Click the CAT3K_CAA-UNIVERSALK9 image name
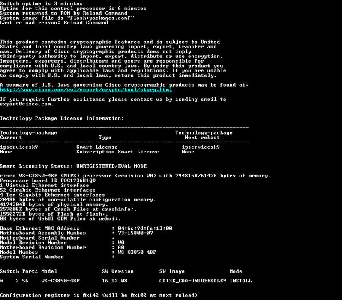This screenshot has height=300, width=342. 192,281
